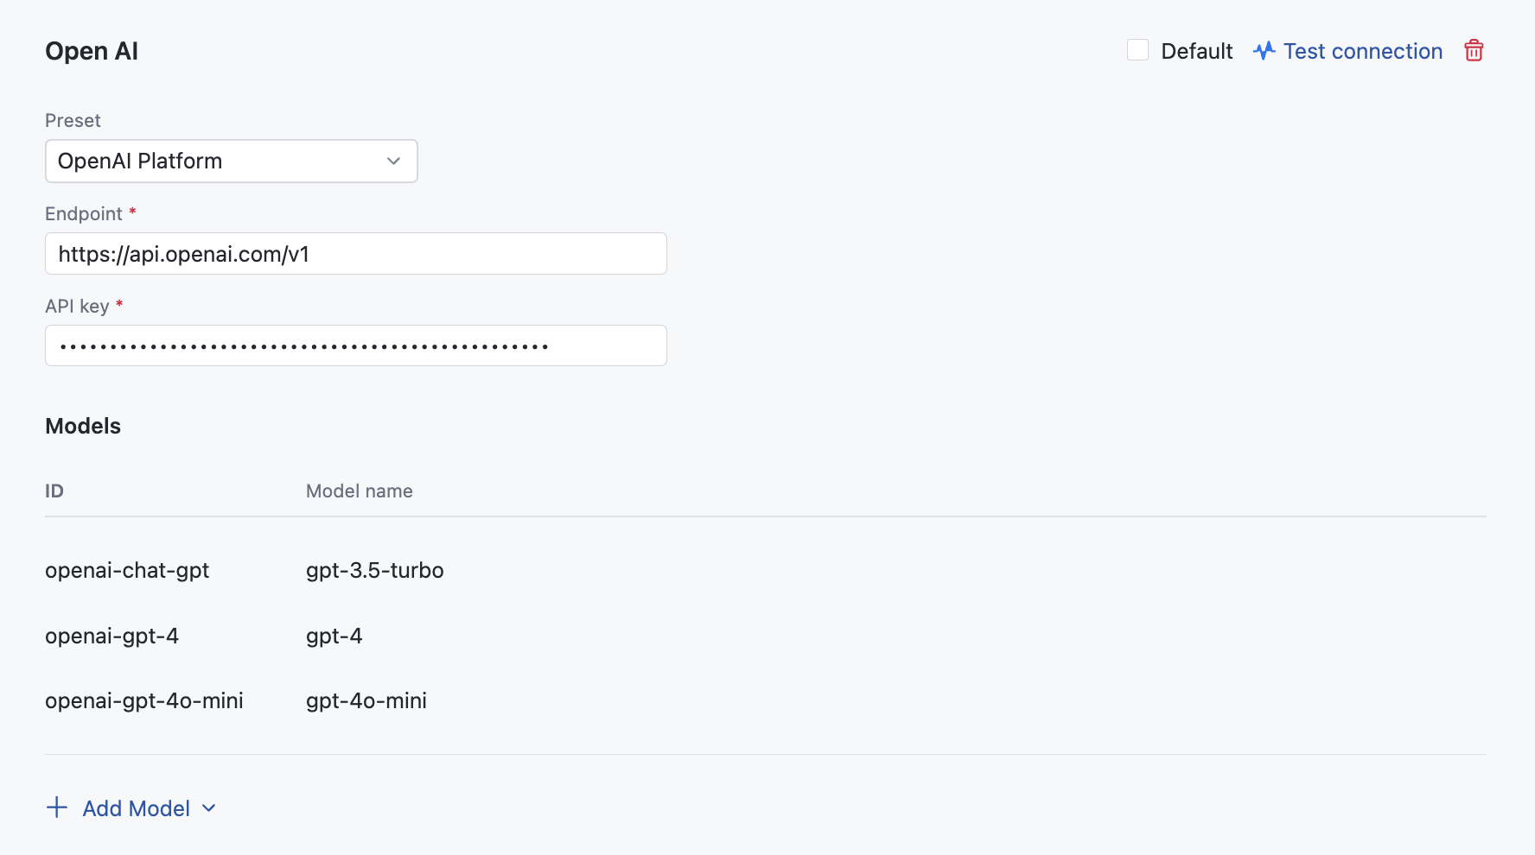Viewport: 1535px width, 855px height.
Task: Click the Test connection link
Action: (x=1363, y=51)
